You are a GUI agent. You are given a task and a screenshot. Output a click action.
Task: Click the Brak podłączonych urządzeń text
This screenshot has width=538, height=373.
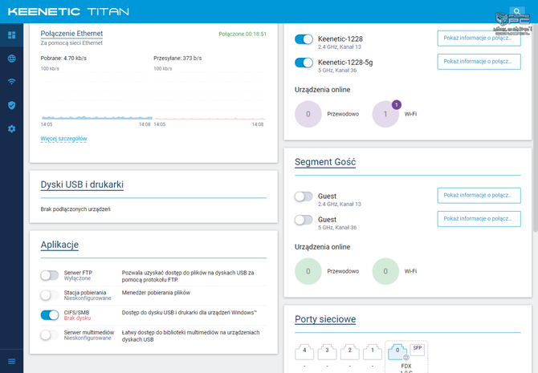tap(75, 209)
